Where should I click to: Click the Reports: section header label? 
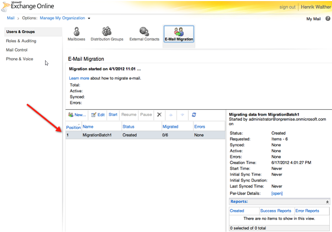pyautogui.click(x=239, y=202)
